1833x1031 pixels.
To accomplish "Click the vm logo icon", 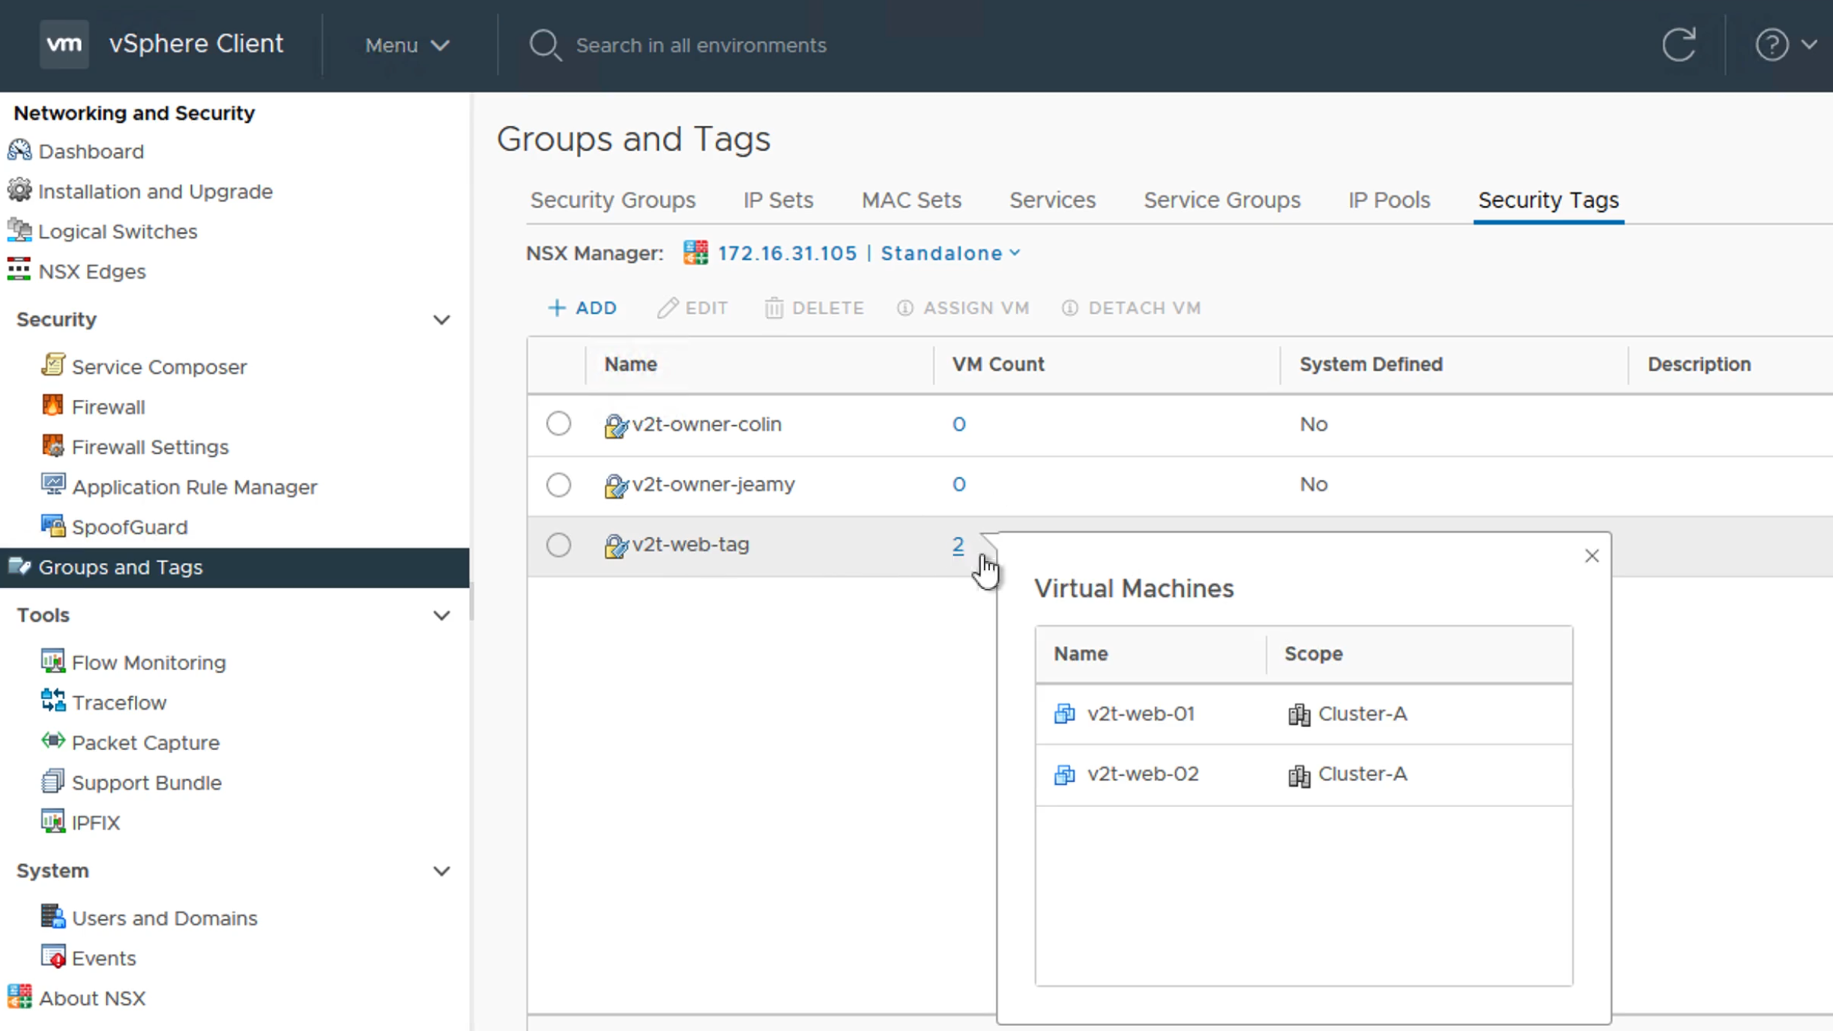I will (x=64, y=44).
